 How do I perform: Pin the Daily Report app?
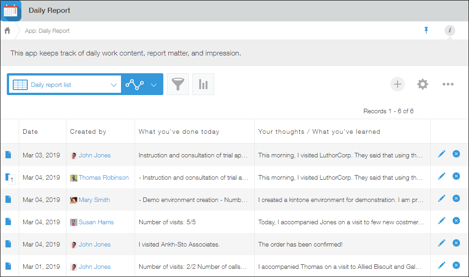426,30
